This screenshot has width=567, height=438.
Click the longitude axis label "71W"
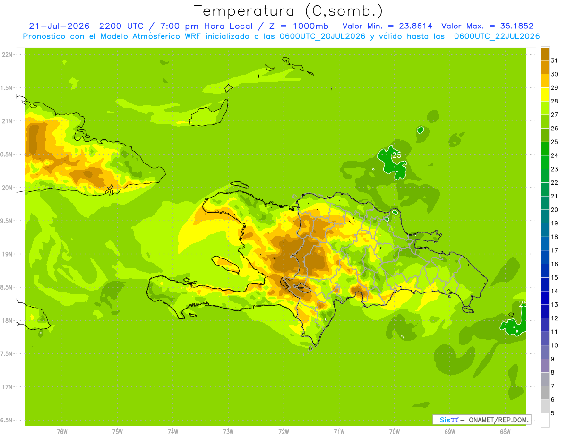tap(339, 431)
